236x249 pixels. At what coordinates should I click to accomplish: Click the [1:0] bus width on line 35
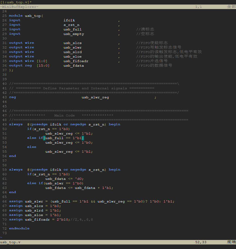42,61
